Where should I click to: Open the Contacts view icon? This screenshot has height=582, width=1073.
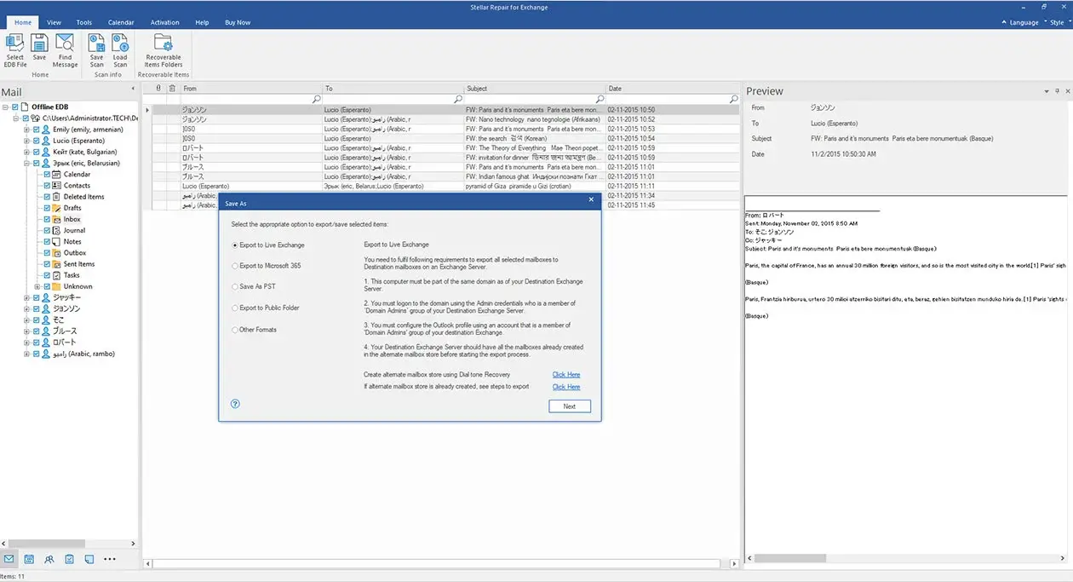tap(49, 559)
